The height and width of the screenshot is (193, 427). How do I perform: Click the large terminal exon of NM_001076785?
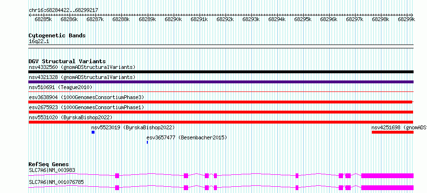coord(388,188)
